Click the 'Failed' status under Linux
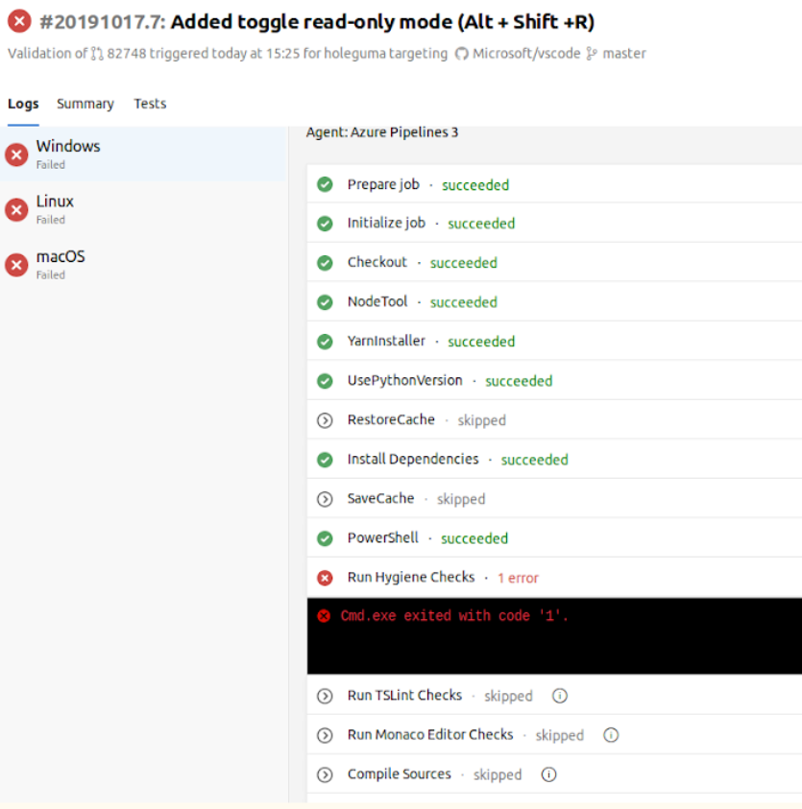The width and height of the screenshot is (802, 809). [x=51, y=220]
